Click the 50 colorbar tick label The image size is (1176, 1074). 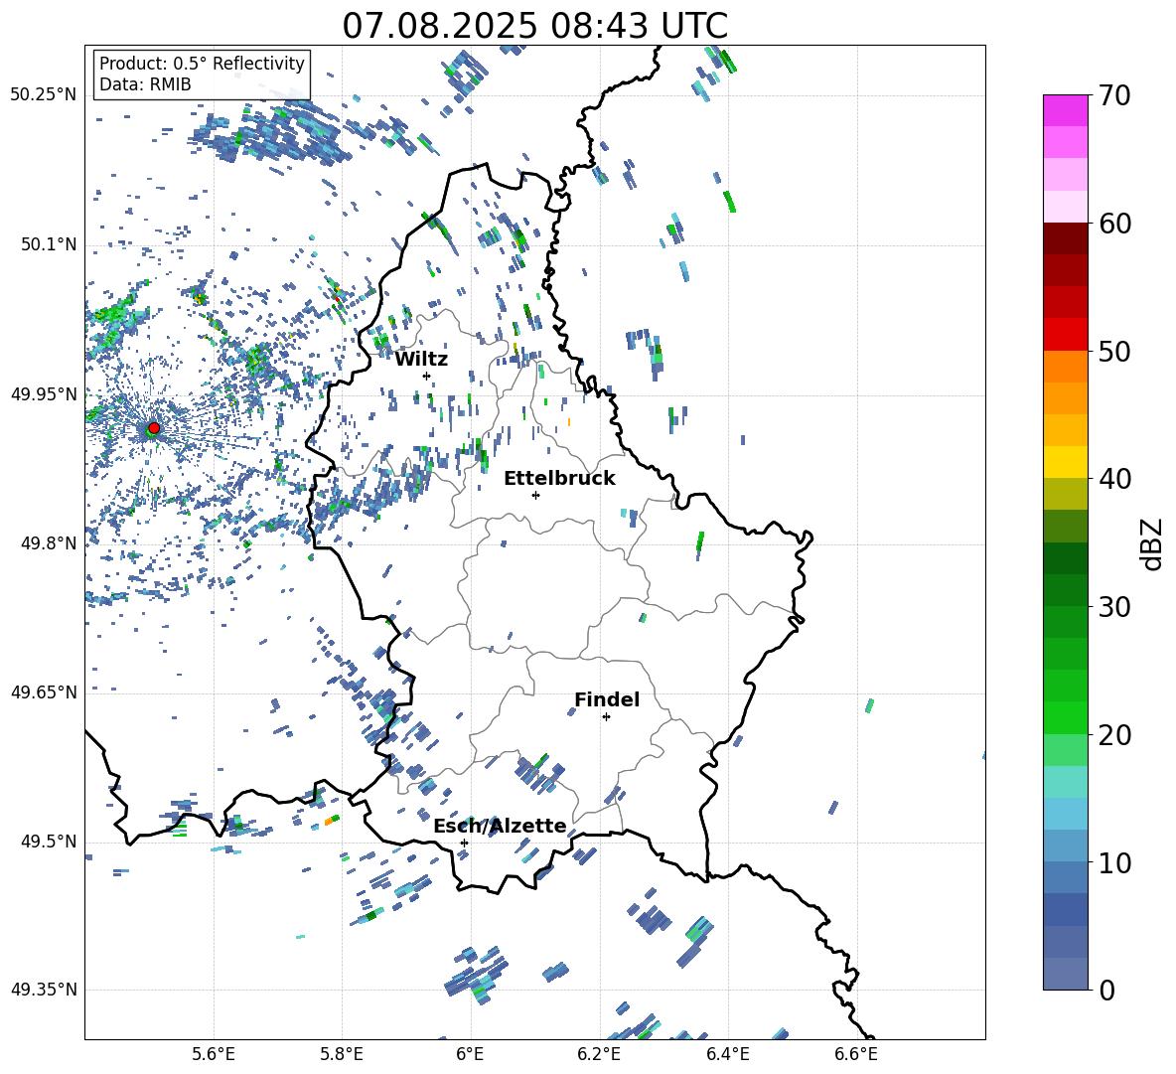[x=1114, y=351]
